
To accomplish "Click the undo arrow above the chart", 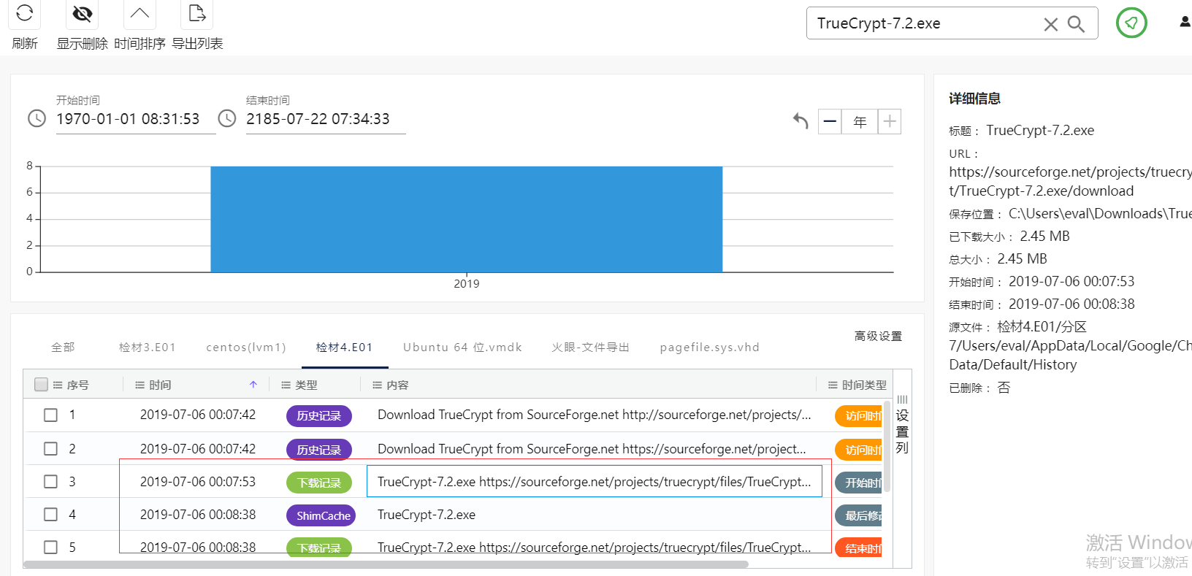I will tap(801, 121).
